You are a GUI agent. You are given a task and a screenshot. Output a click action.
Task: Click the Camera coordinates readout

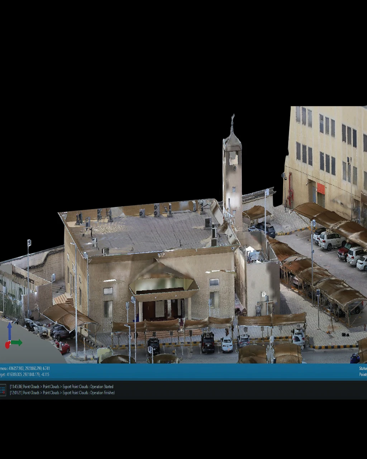25,368
